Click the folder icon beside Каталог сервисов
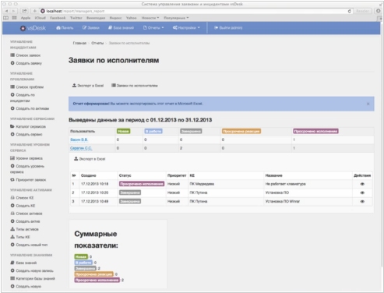Screen dimensions: 384x293 pos(12,126)
